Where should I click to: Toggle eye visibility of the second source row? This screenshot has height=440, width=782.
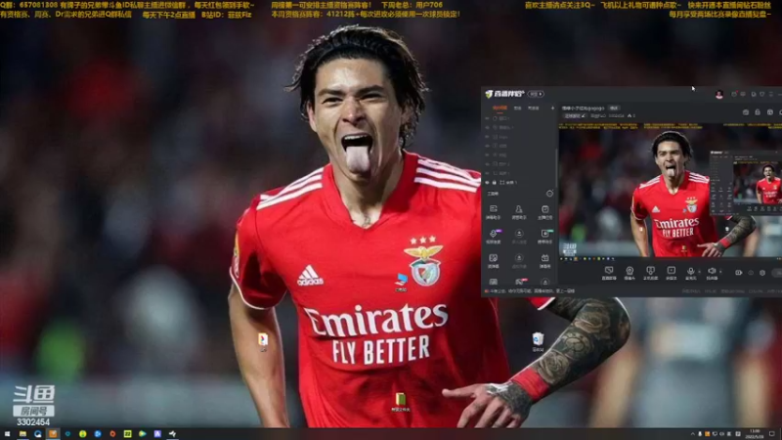pos(487,128)
